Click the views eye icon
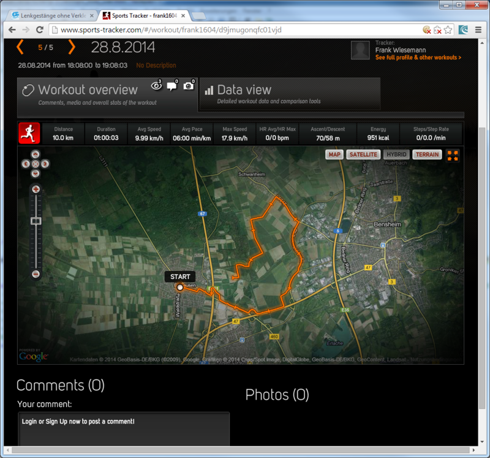This screenshot has height=458, width=490. 157,85
